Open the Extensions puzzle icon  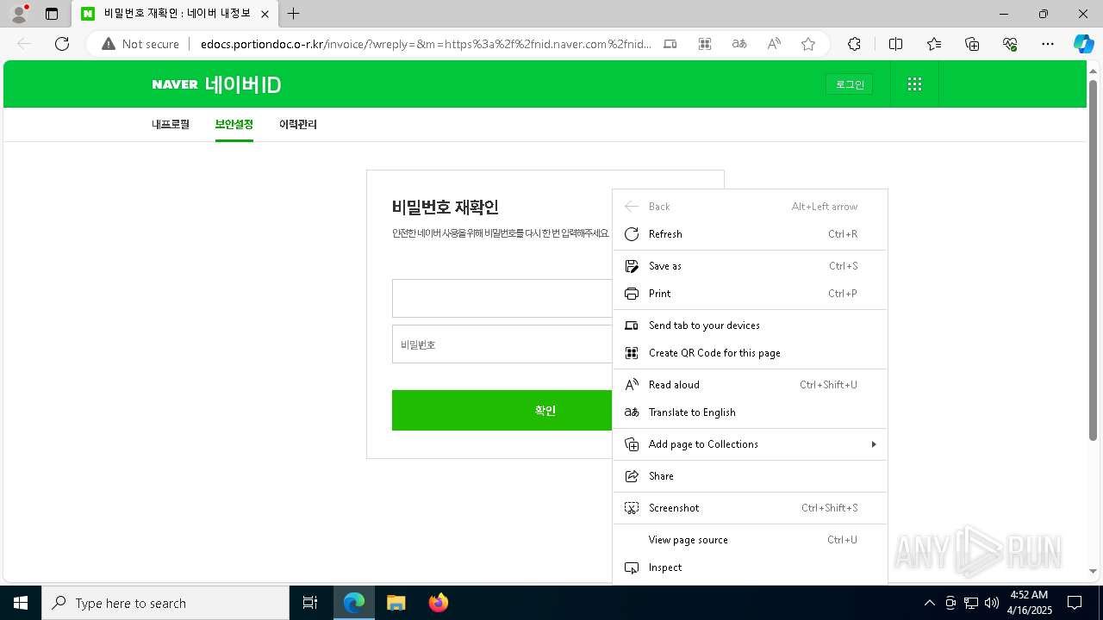pos(854,44)
